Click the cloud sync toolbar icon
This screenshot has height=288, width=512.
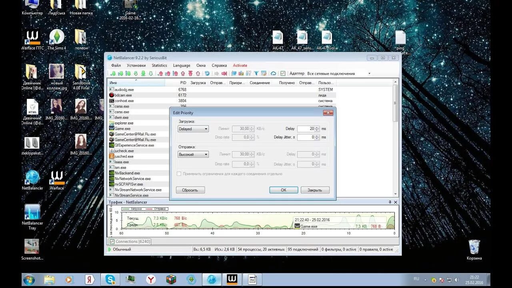(x=274, y=74)
